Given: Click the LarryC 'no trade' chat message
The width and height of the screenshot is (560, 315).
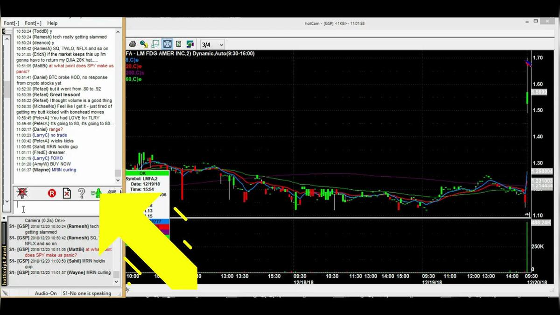Looking at the screenshot, I should (42, 135).
